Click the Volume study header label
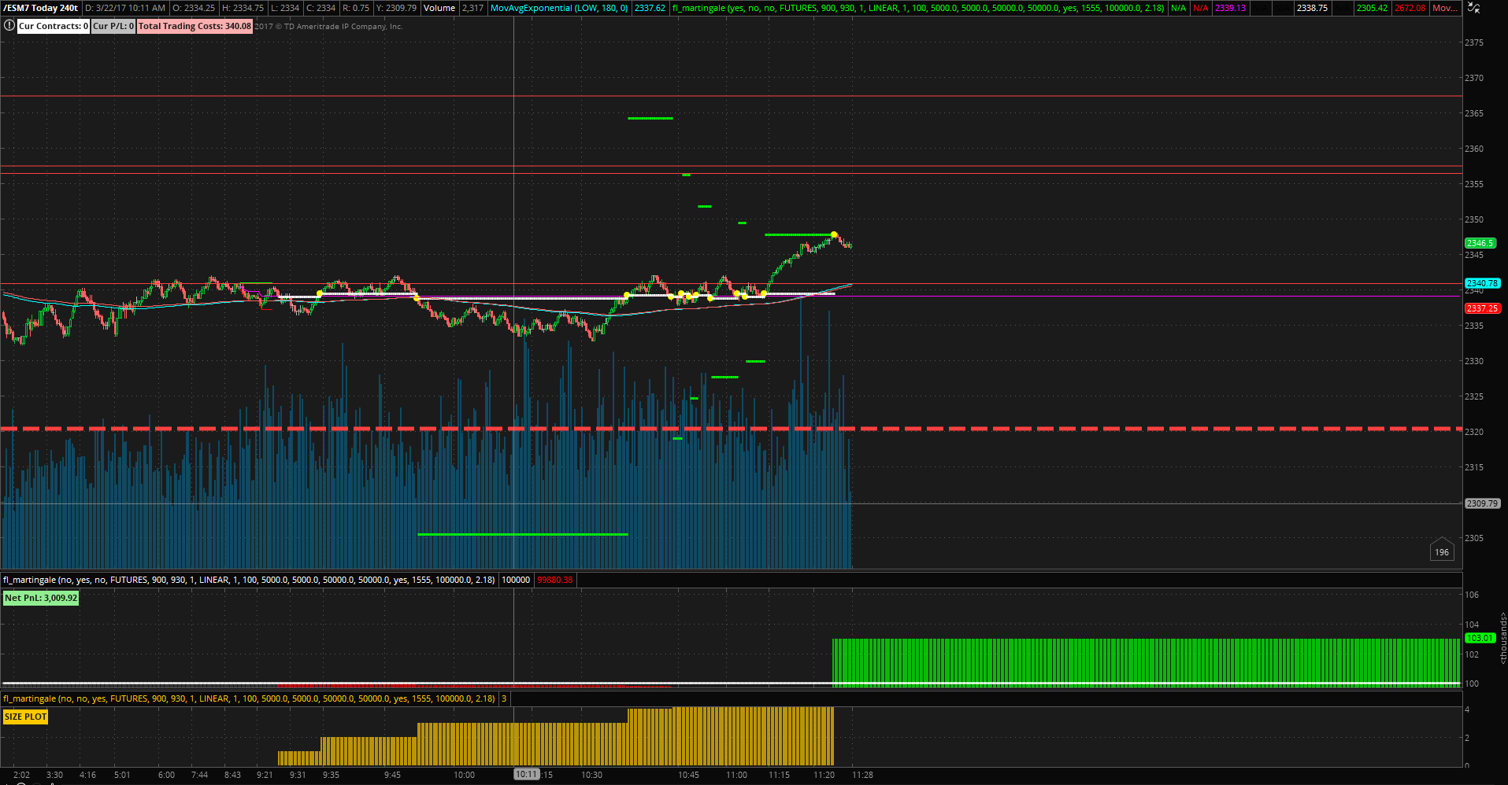The height and width of the screenshot is (785, 1508). pos(439,8)
